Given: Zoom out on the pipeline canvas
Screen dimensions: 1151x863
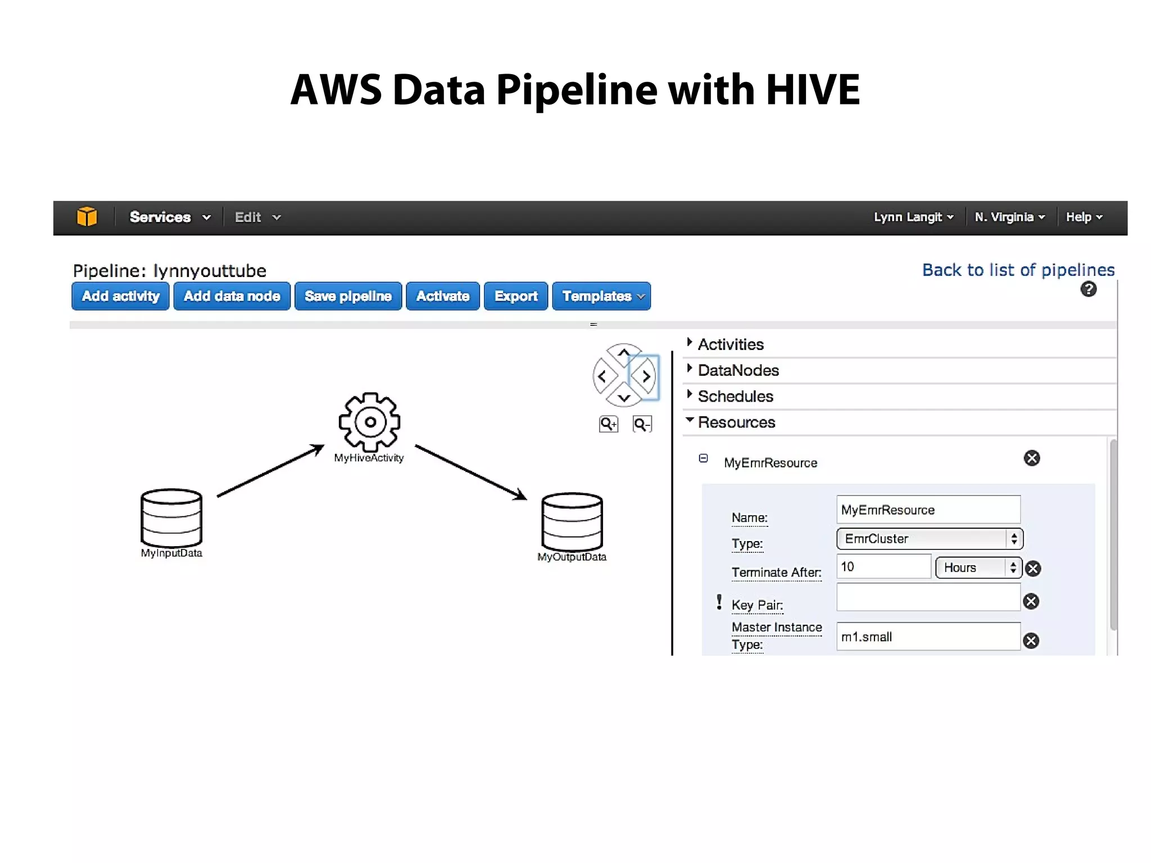Looking at the screenshot, I should (x=642, y=424).
